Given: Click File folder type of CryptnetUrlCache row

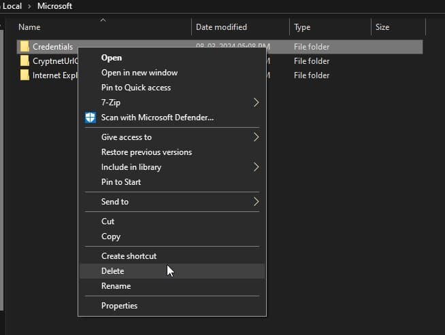Looking at the screenshot, I should [312, 61].
